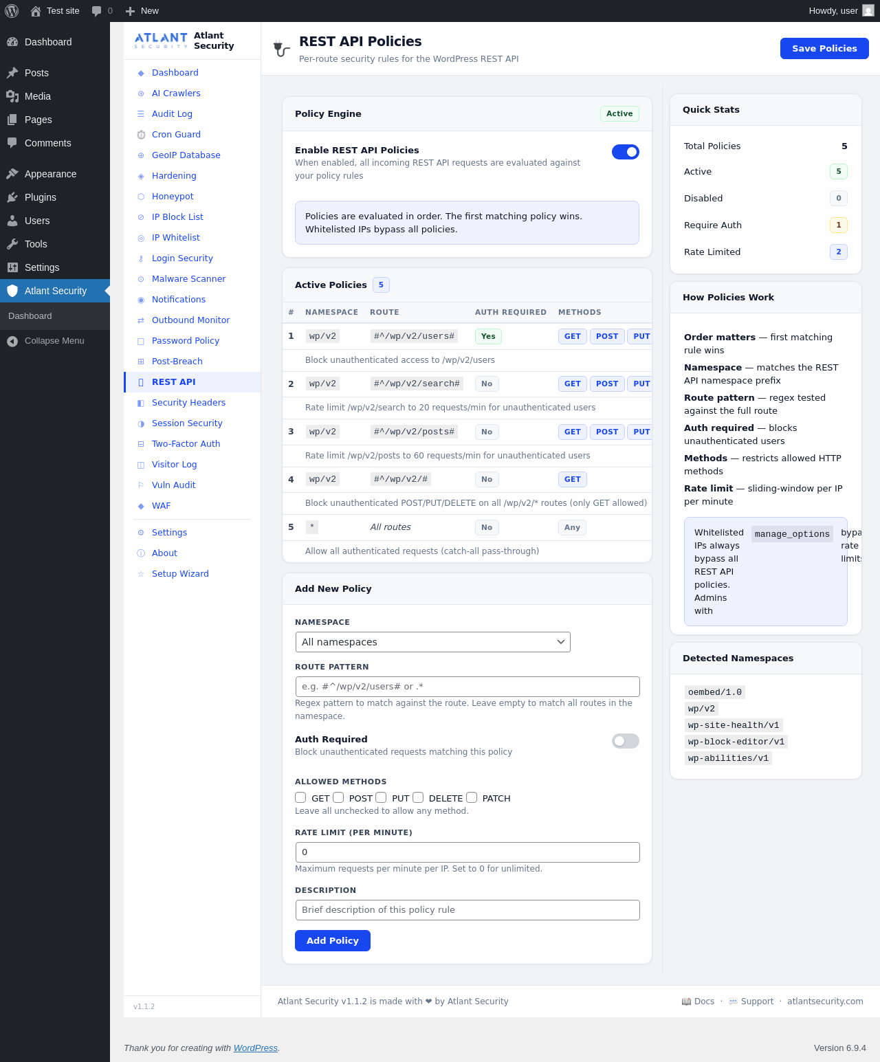Go to the Two-Factor Auth page
This screenshot has height=1062, width=880.
click(186, 444)
